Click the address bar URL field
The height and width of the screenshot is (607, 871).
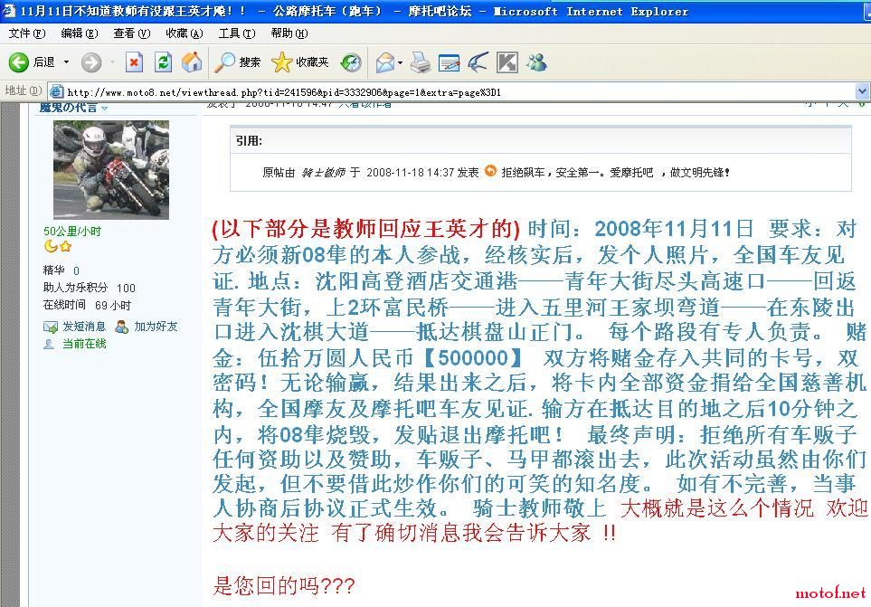[459, 92]
